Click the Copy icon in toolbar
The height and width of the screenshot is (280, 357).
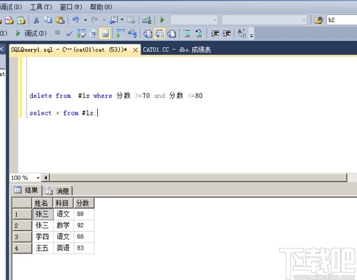click(x=48, y=20)
